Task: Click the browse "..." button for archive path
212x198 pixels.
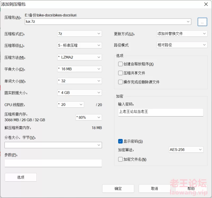Action: tap(202, 22)
